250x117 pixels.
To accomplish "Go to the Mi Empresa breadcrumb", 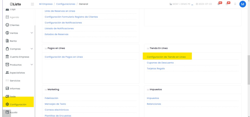I will 46,4.
